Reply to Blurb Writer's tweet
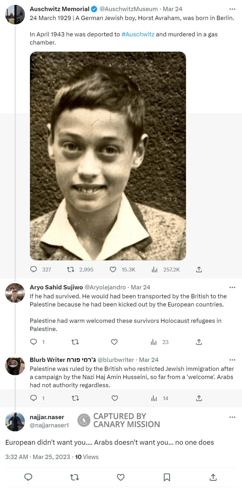Screen dimensions: 242x489 click(34, 398)
